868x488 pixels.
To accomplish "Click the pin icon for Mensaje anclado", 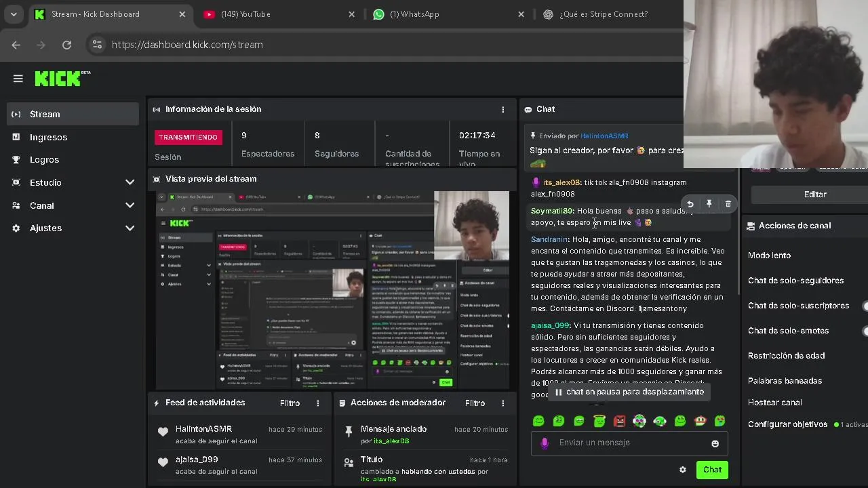I will point(349,431).
